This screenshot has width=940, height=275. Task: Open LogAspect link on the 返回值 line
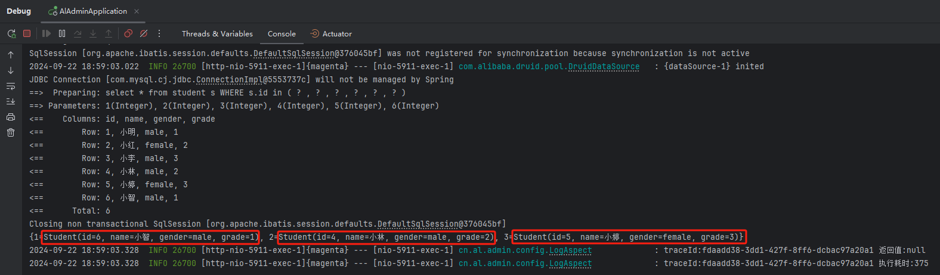[x=570, y=251]
